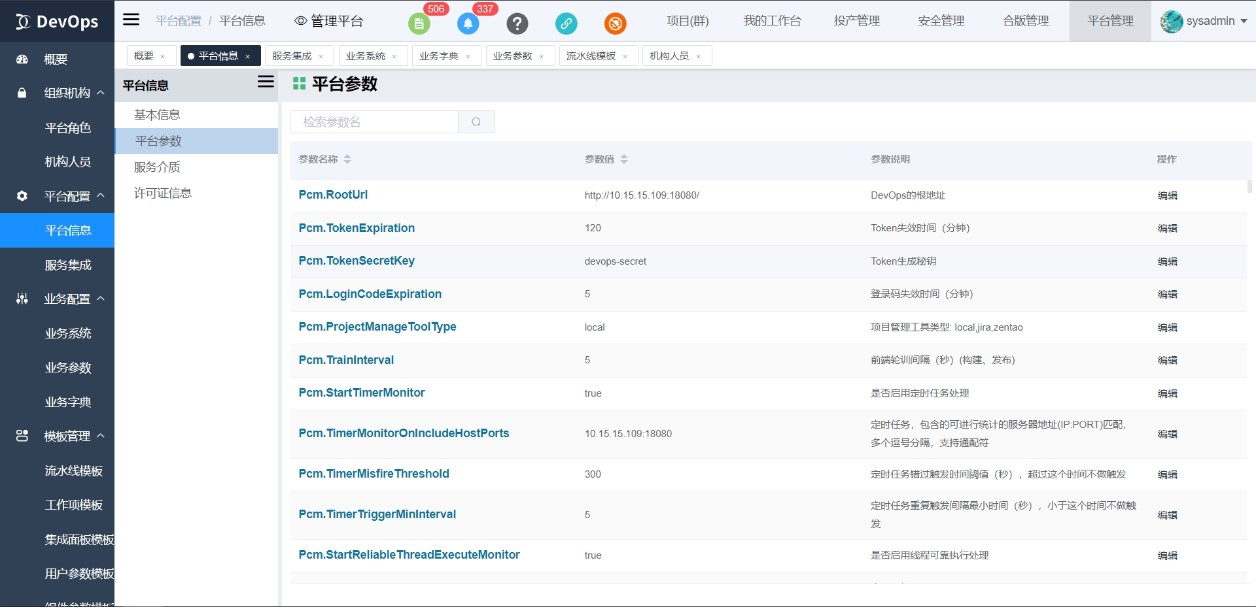Click the orange circular prohibited icon
This screenshot has width=1256, height=607.
(615, 24)
